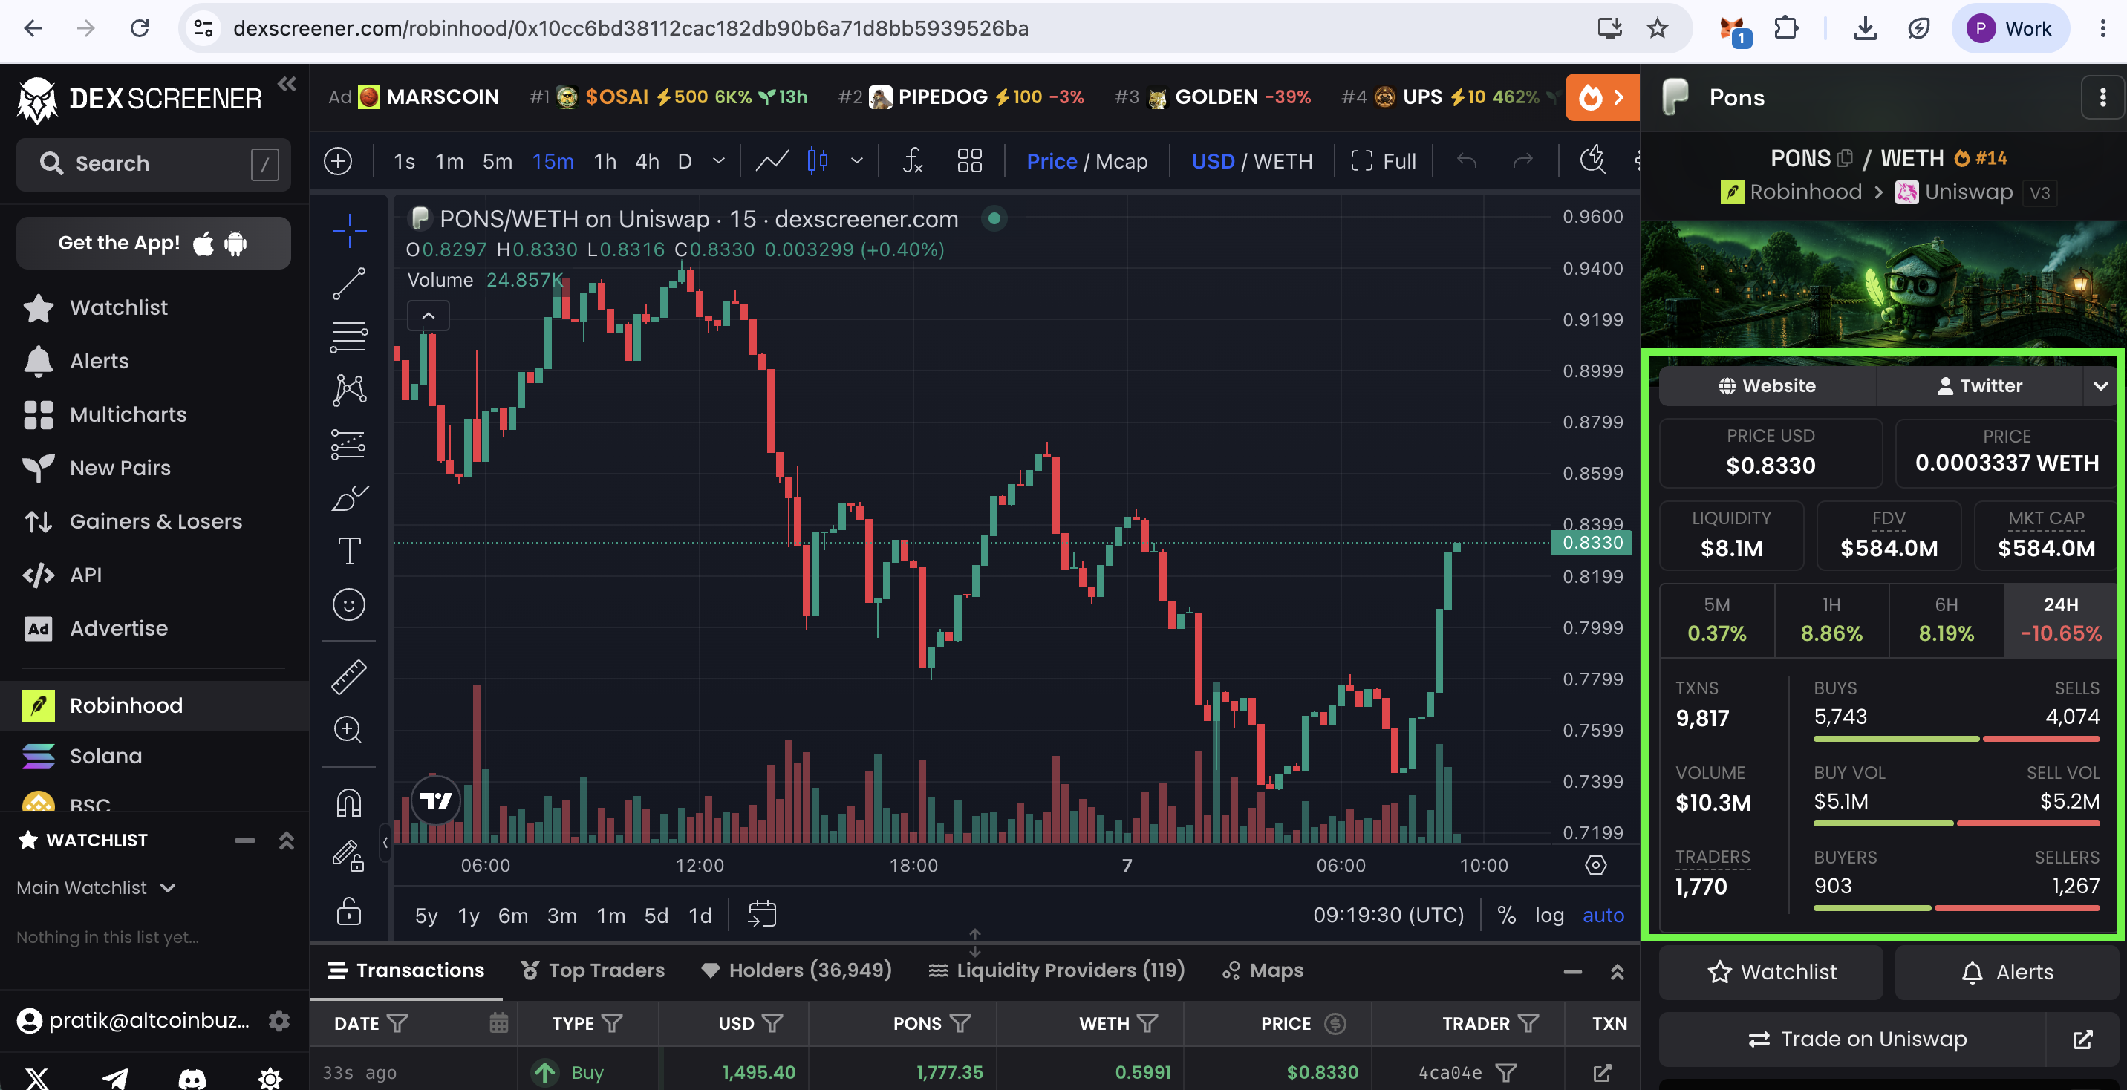Switch to the Top Traders tab
2127x1090 pixels.
point(593,970)
